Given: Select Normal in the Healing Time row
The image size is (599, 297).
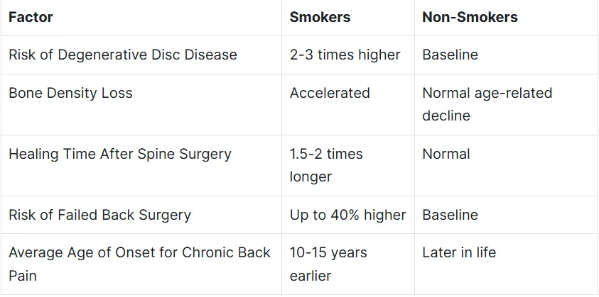Looking at the screenshot, I should 446,154.
